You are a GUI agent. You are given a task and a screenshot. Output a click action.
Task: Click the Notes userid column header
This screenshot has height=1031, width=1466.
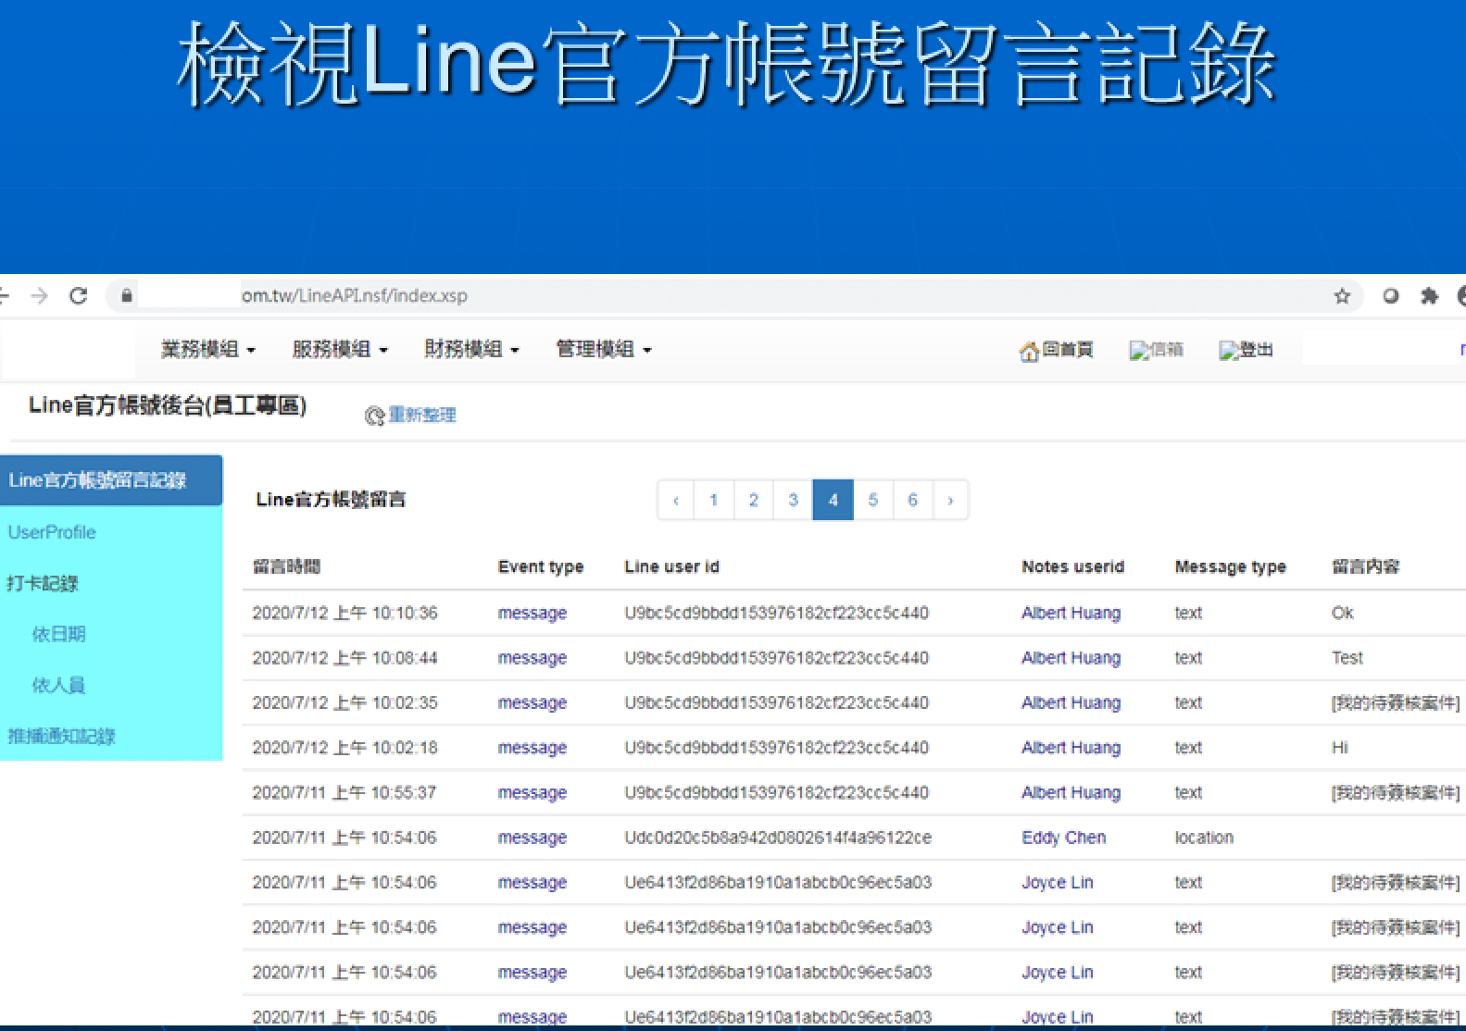click(1073, 566)
